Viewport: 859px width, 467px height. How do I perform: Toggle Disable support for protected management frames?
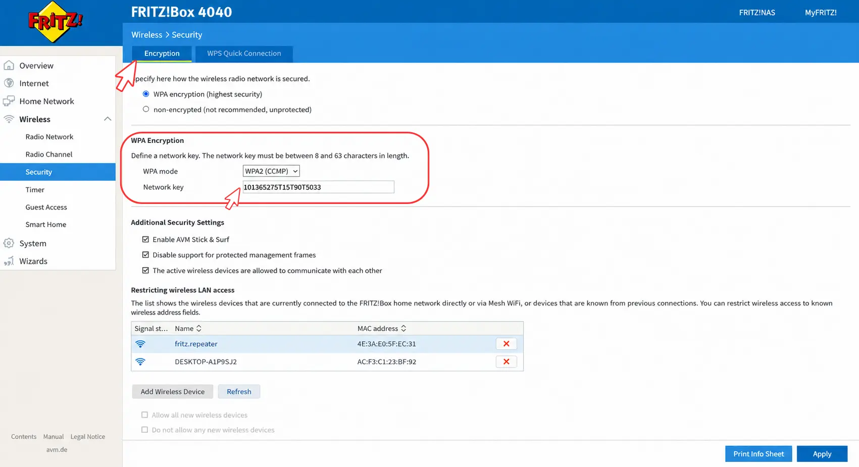145,255
